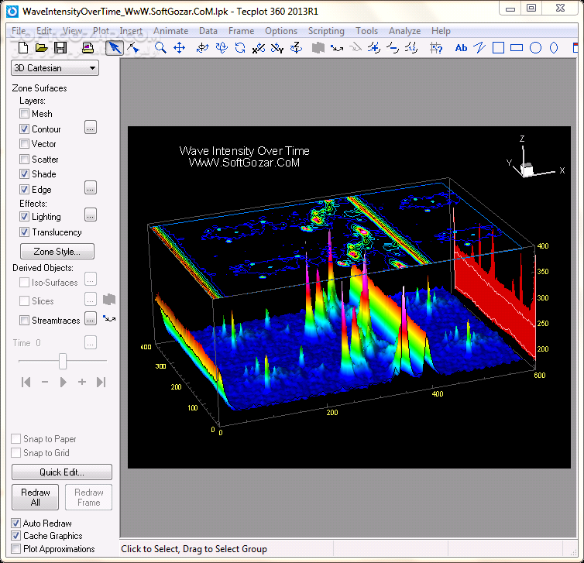
Task: Open the Data menu
Action: [208, 31]
